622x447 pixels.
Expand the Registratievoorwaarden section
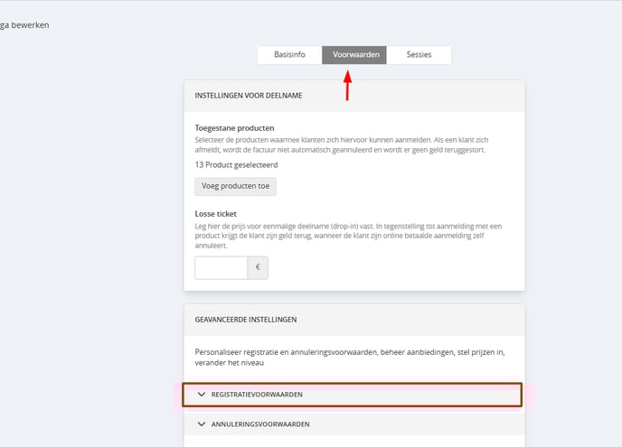click(x=353, y=395)
